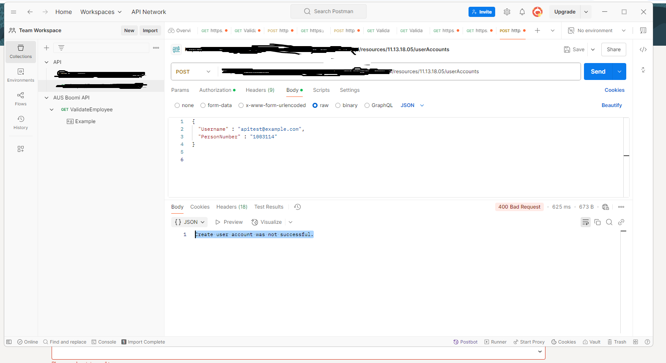Screen dimensions: 666x363
Task: Create a new collection with plus icon
Action: (x=47, y=48)
